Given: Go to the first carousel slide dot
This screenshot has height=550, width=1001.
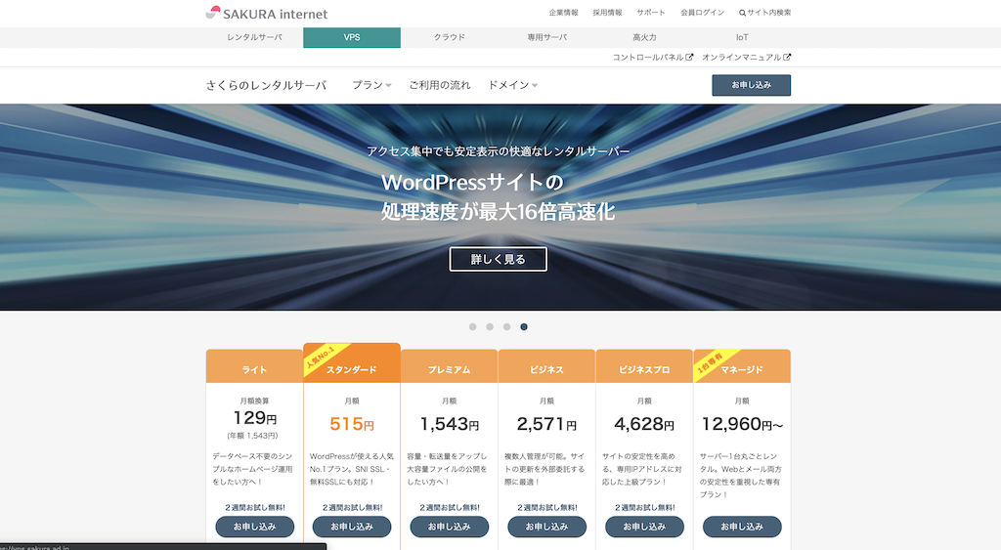Looking at the screenshot, I should point(472,326).
